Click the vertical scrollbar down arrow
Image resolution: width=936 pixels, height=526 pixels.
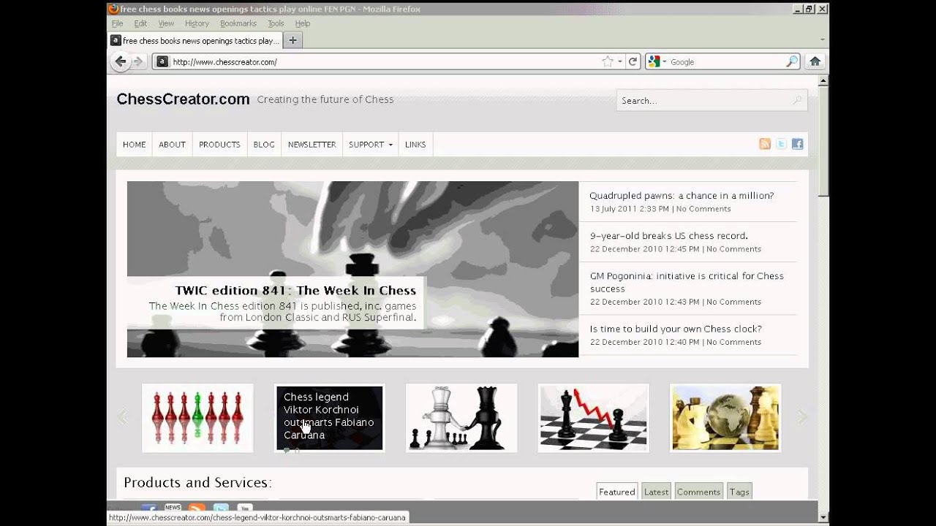(823, 517)
